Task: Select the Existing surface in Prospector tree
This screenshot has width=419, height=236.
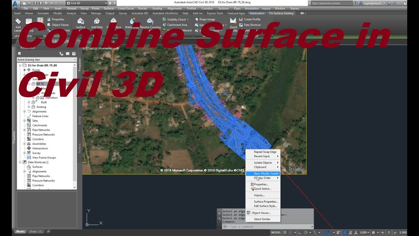Action: 41,107
